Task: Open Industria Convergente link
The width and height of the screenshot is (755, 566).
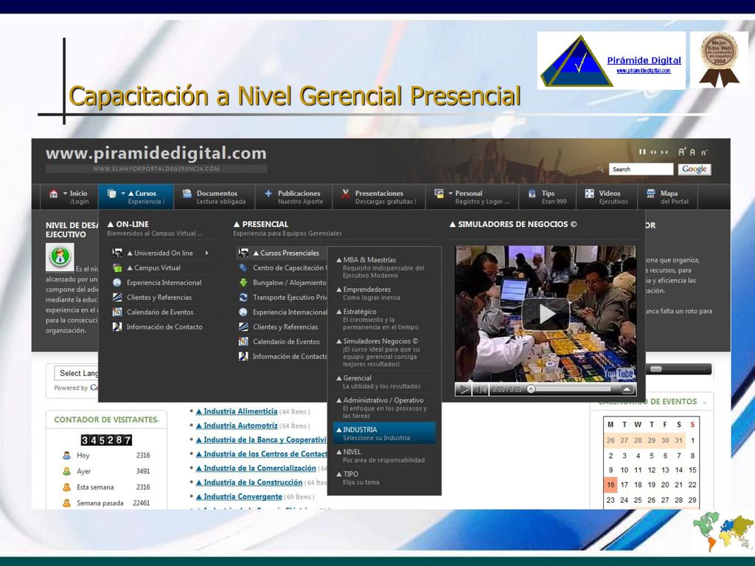Action: (239, 497)
